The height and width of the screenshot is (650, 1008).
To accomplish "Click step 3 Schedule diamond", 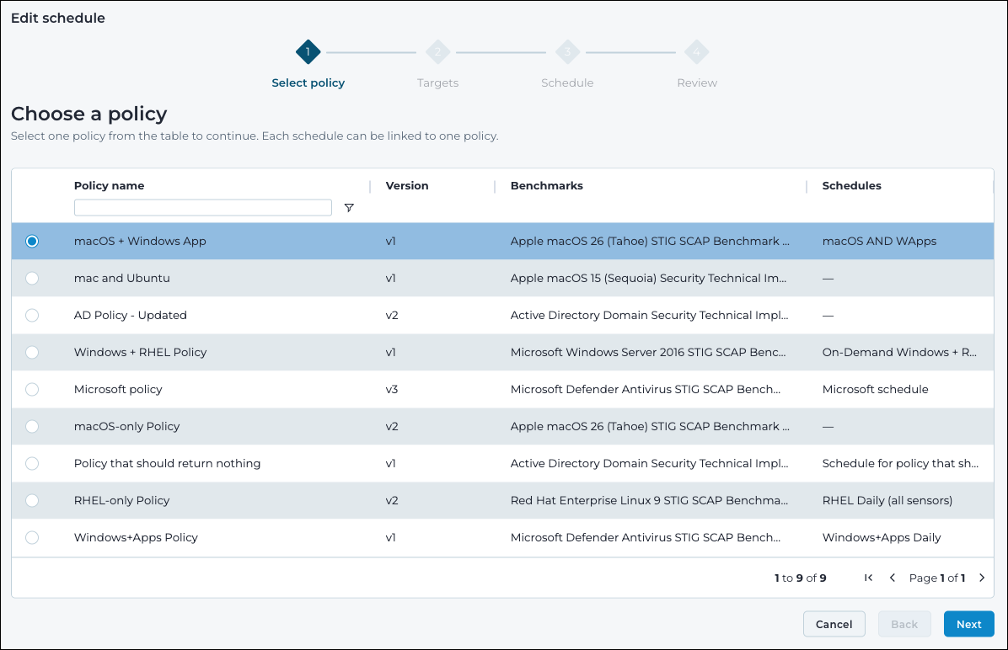I will (568, 52).
